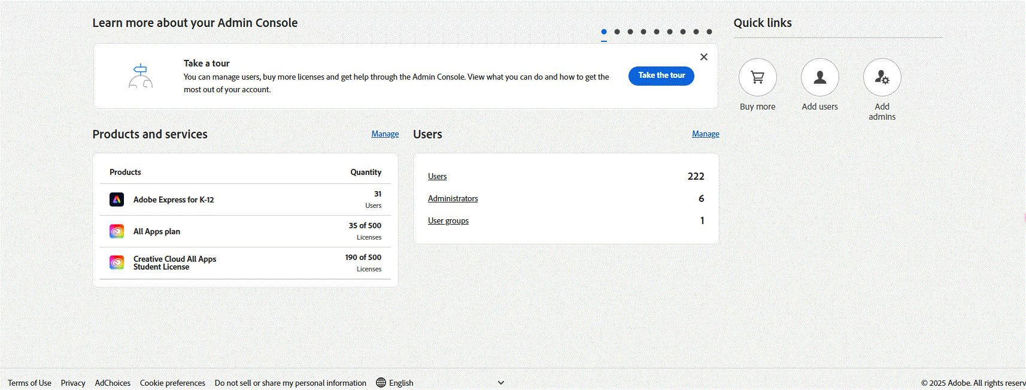This screenshot has height=390, width=1026.
Task: Click the Take a tour title
Action: tap(207, 64)
